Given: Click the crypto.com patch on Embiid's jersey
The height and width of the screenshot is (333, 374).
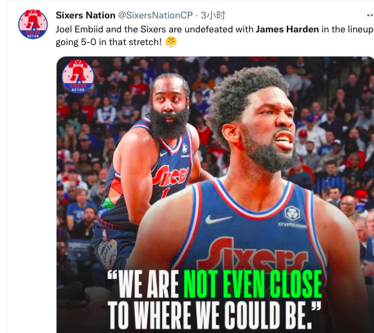Looking at the screenshot, I should click(292, 217).
